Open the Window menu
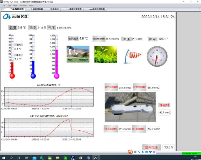This screenshot has width=201, height=160. [x=23, y=5]
